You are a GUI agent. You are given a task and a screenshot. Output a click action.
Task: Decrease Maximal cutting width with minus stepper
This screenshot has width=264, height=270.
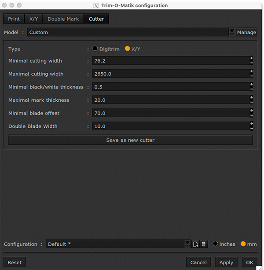[251, 76]
